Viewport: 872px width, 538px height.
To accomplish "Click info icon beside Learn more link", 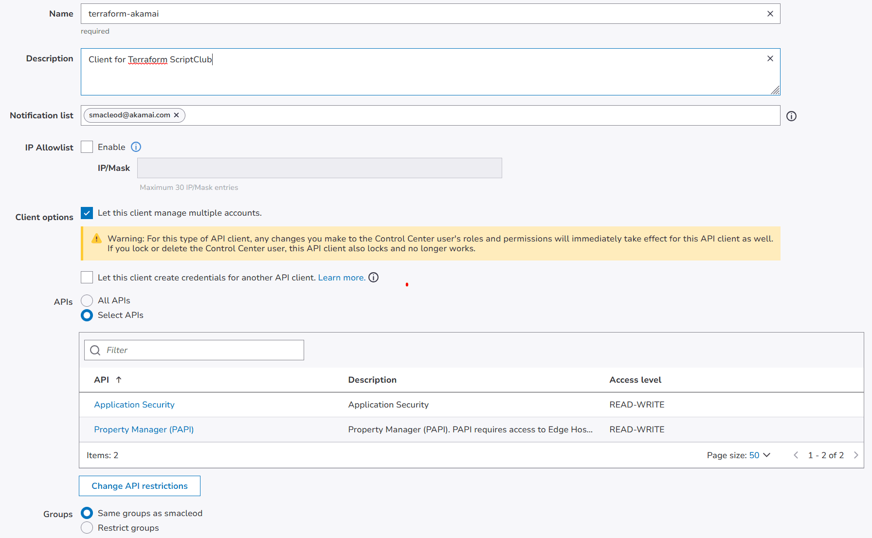I will [x=373, y=278].
